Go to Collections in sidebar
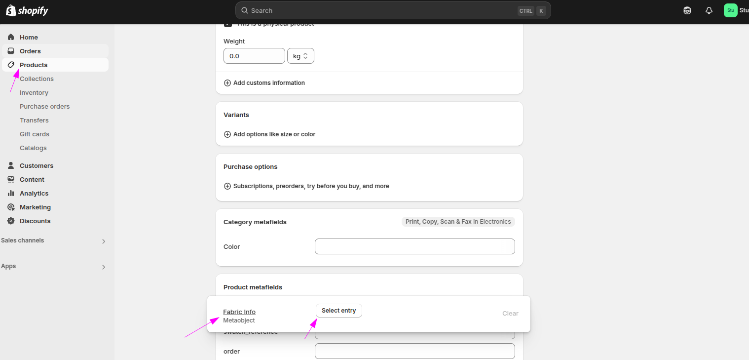The height and width of the screenshot is (360, 749). click(x=37, y=79)
